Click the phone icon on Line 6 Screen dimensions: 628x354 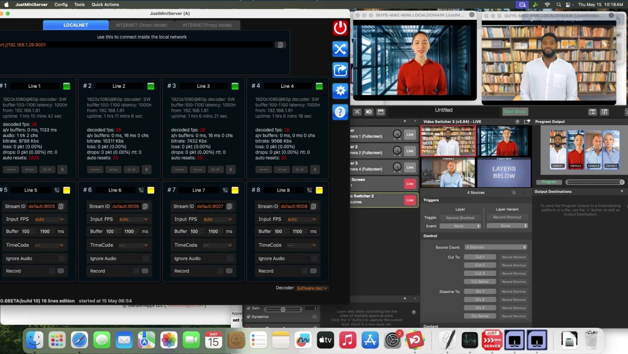click(x=141, y=190)
